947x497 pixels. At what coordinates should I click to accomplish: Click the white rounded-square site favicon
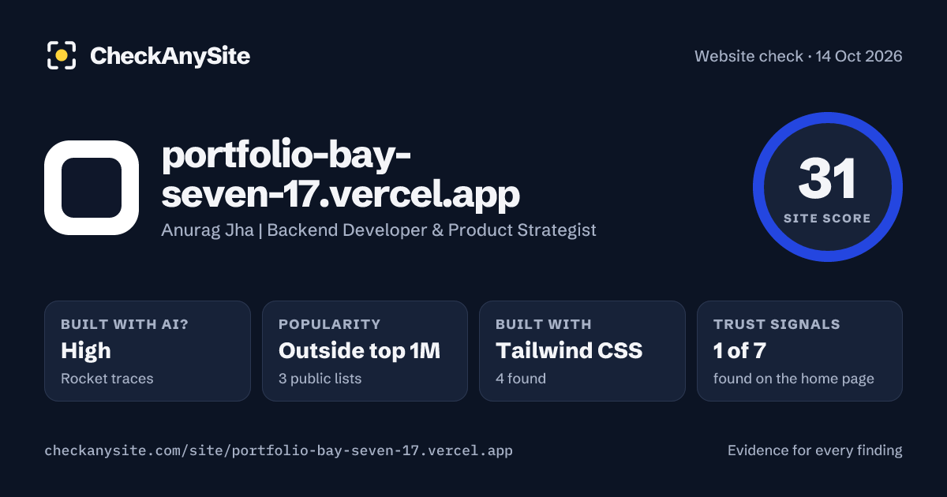click(x=92, y=188)
